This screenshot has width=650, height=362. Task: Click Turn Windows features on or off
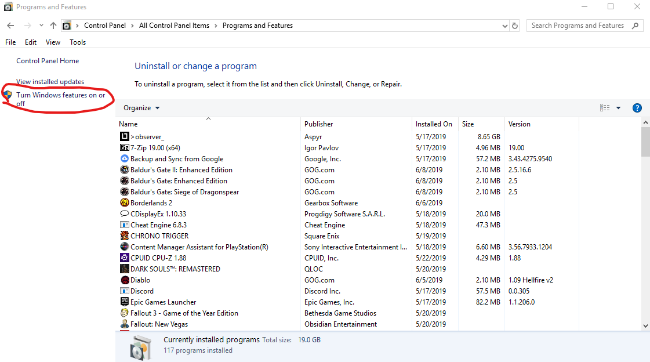60,99
